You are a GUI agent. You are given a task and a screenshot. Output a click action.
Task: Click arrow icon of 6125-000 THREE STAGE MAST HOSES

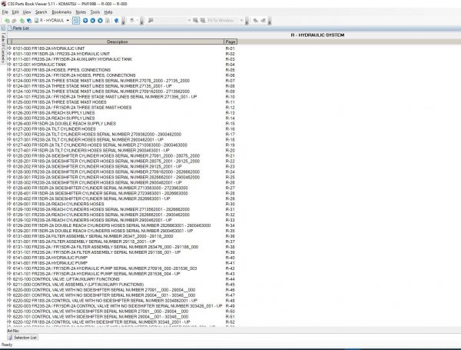9,102
